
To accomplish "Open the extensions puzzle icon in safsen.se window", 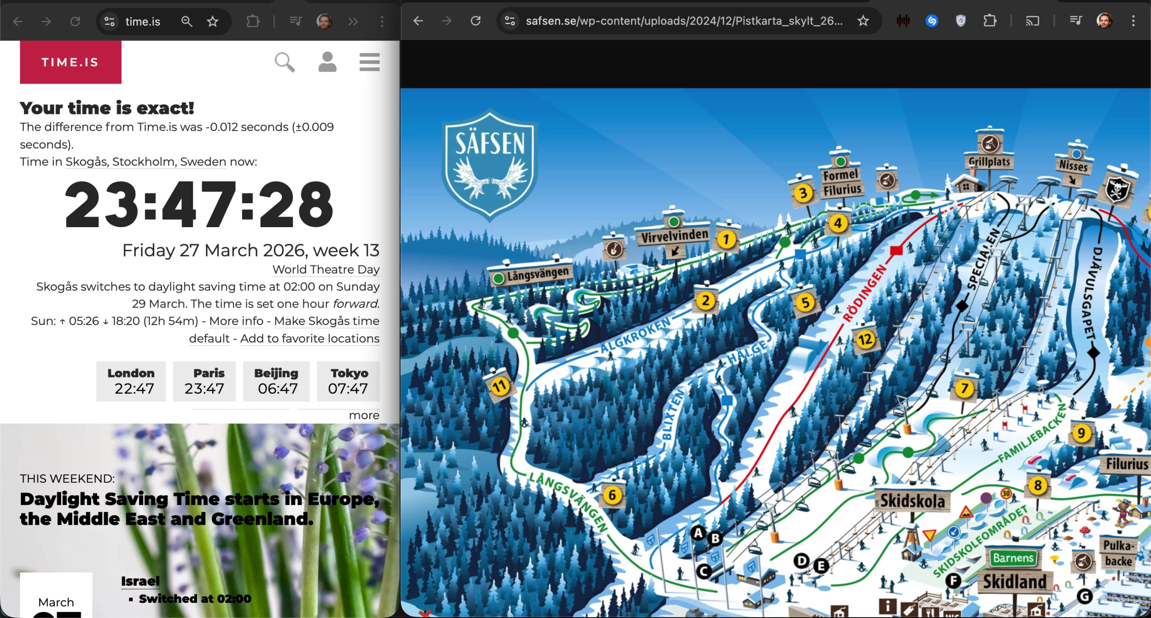I will (990, 21).
